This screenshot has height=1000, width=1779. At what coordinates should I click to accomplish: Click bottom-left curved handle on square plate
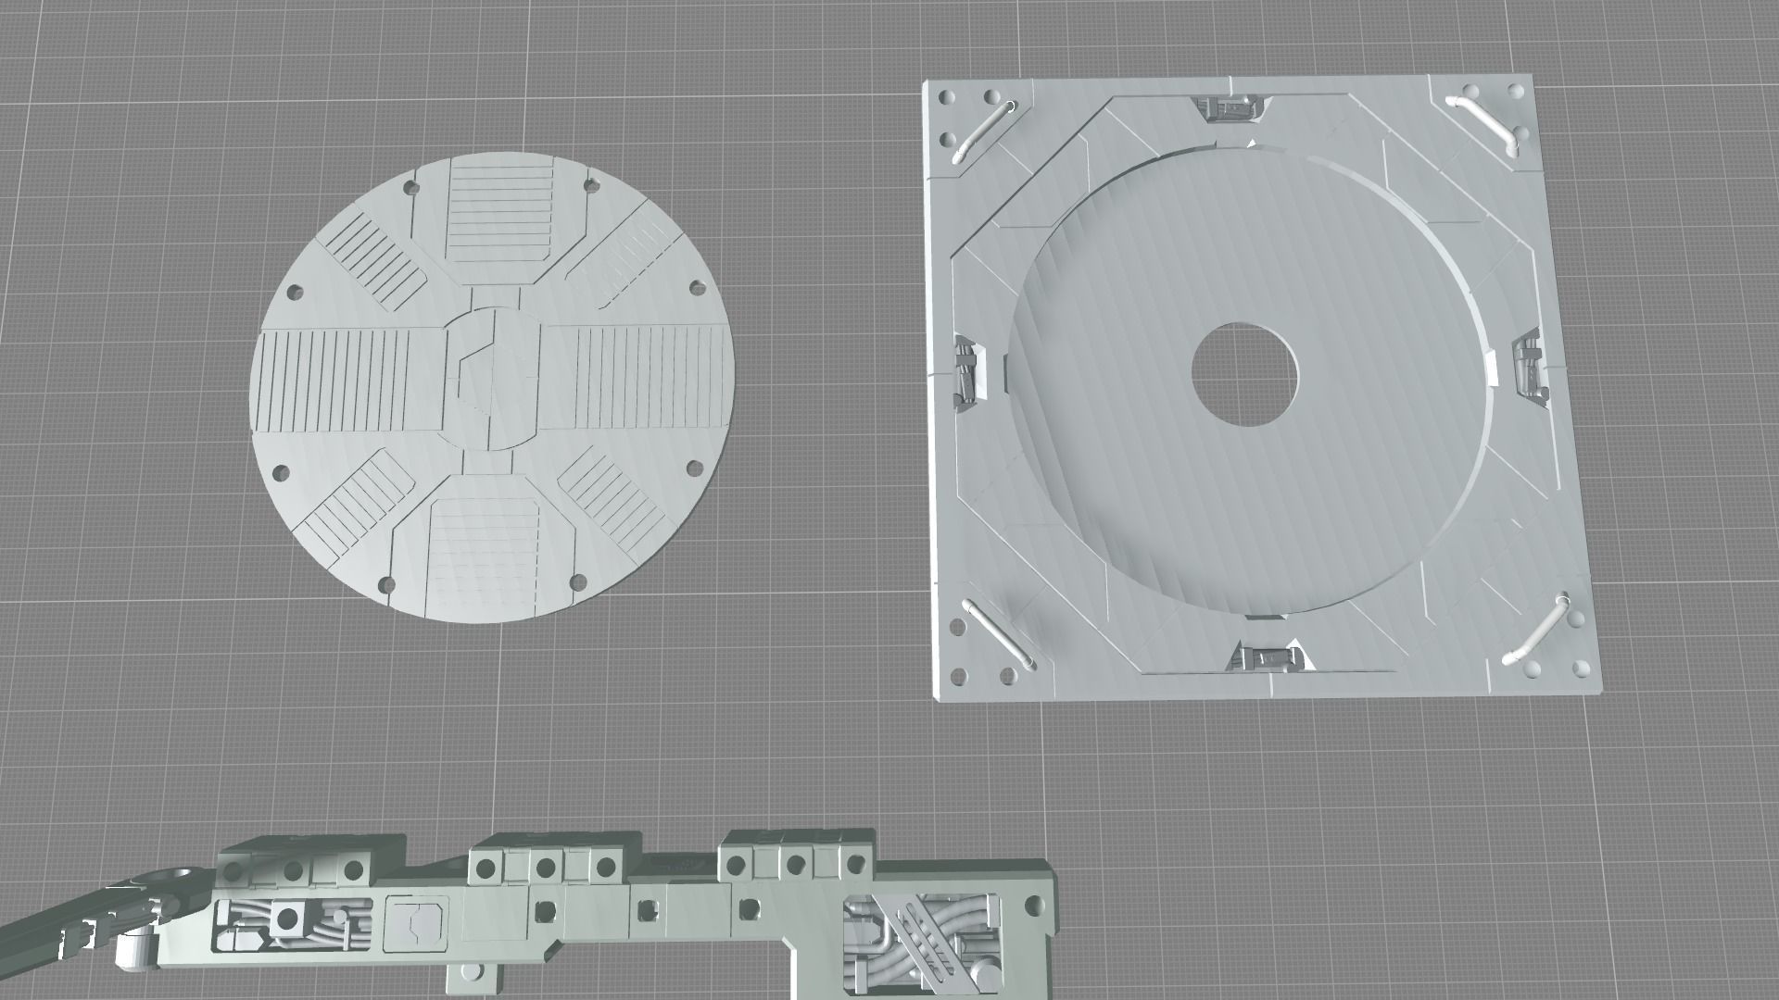click(998, 633)
